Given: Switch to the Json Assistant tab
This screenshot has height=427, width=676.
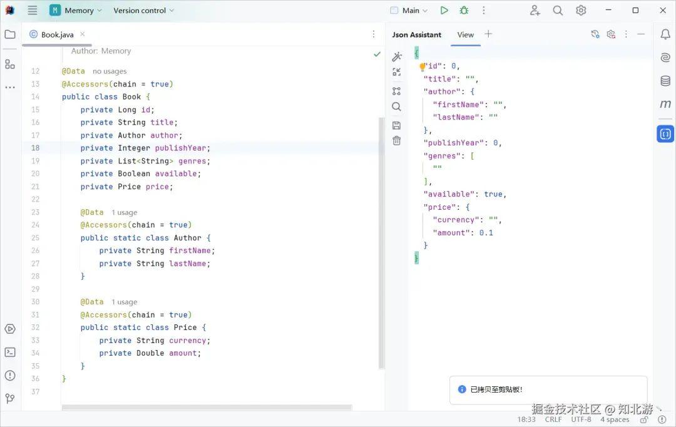Looking at the screenshot, I should point(416,34).
